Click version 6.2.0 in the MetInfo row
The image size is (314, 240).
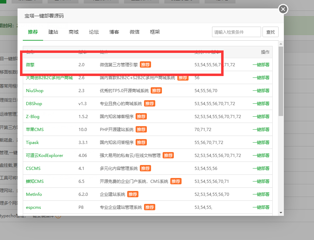[x=83, y=194]
